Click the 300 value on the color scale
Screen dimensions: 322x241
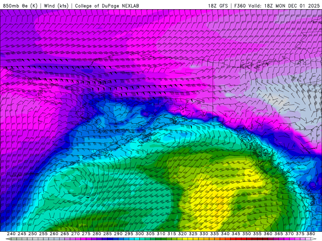pos(139,234)
